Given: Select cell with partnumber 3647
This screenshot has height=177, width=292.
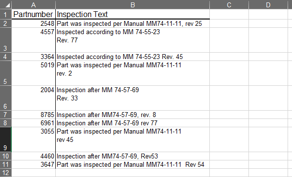Looking at the screenshot, I should point(34,164).
